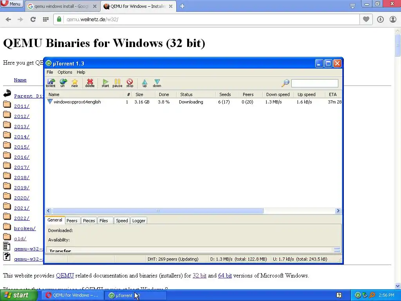
Task: Click the µTorrent search magnifier icon
Action: pyautogui.click(x=285, y=83)
